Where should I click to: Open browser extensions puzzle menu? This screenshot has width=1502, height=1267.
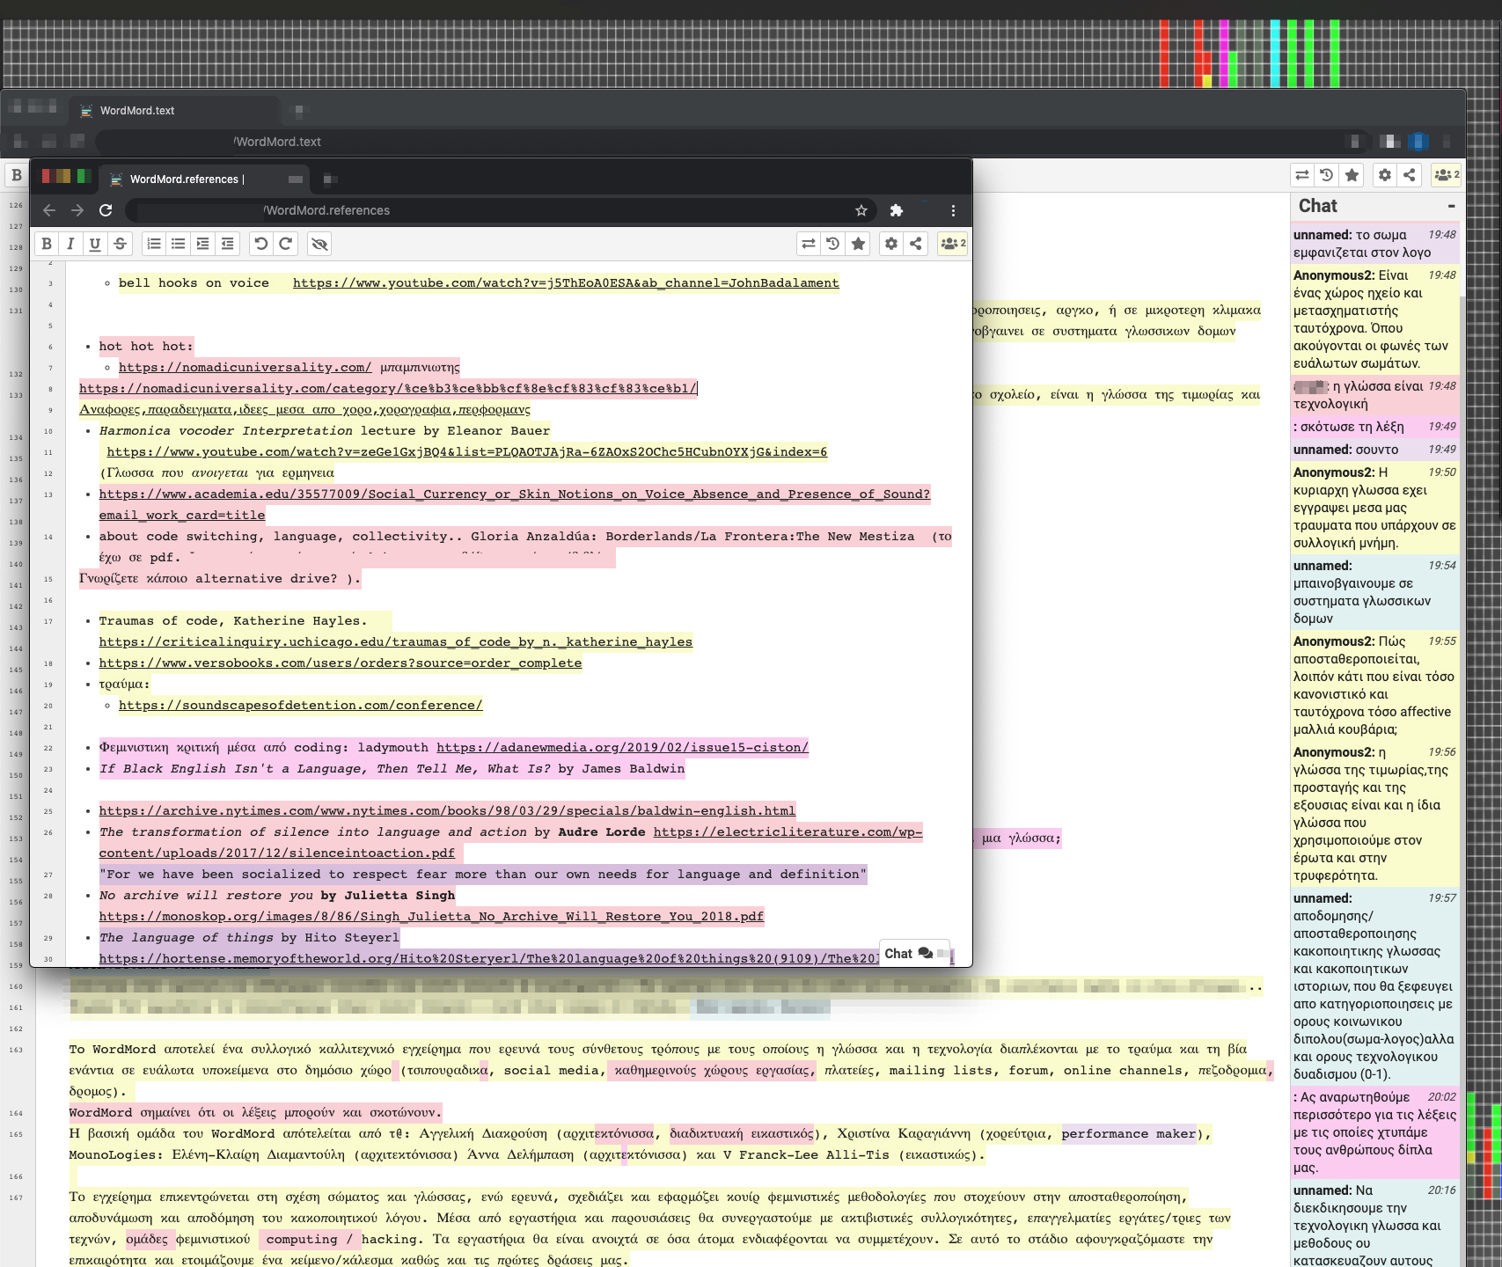[897, 210]
